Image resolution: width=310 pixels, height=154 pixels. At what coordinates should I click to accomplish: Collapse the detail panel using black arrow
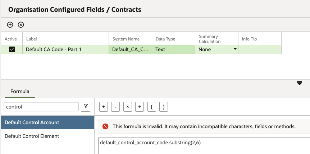(300, 83)
